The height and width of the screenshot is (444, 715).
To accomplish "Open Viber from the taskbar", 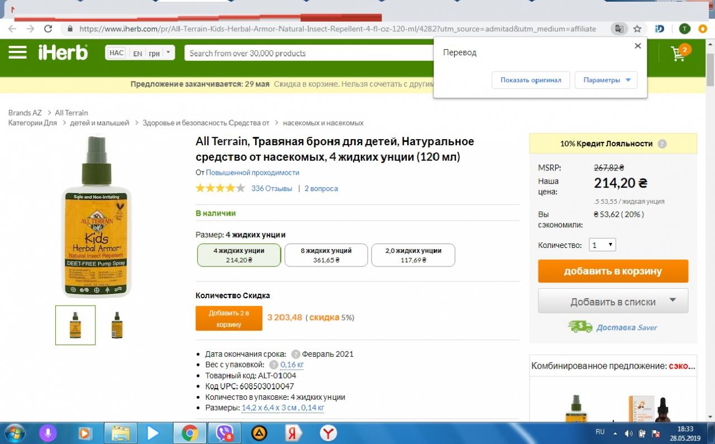I will [224, 433].
